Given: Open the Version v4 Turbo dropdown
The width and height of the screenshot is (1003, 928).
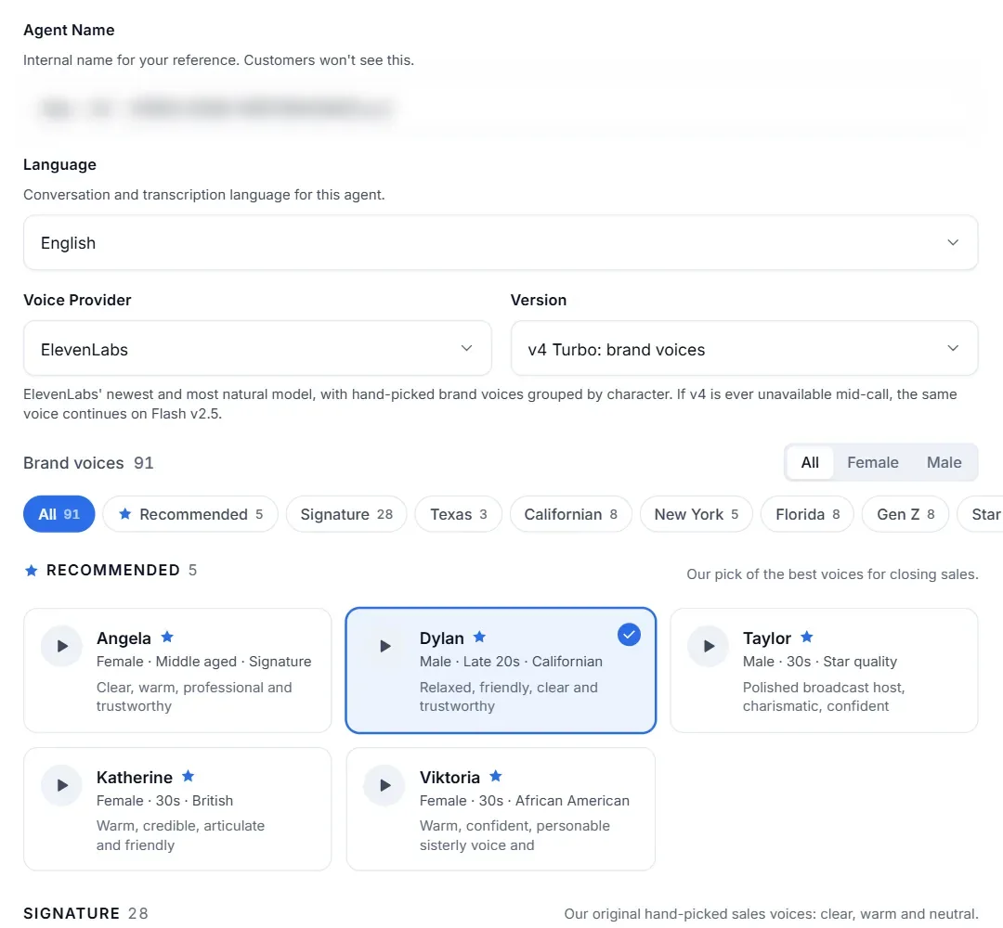Looking at the screenshot, I should [744, 348].
